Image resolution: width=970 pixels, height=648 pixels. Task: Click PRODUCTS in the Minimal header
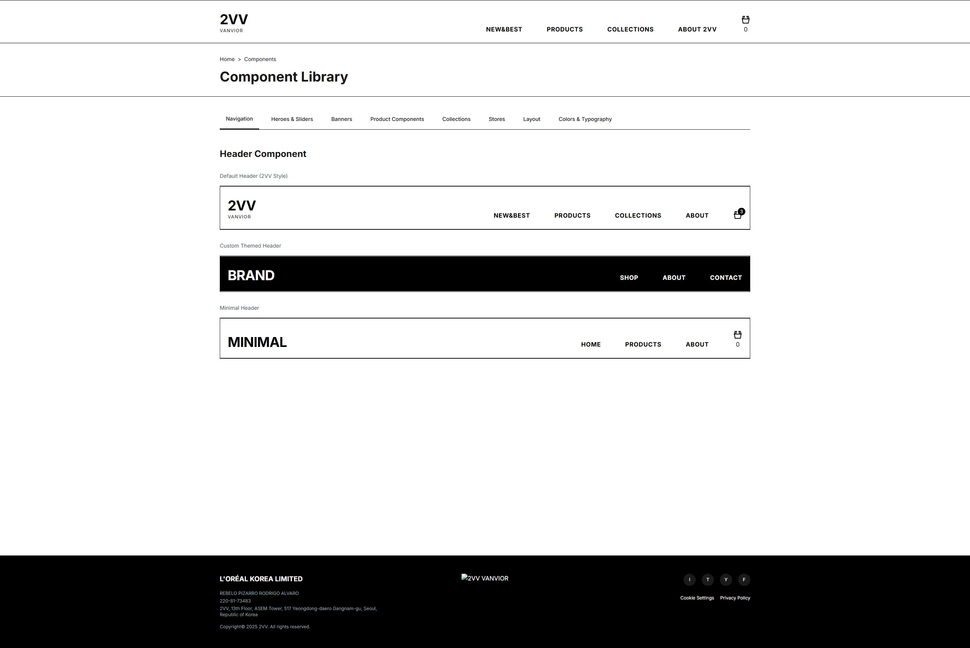coord(643,345)
